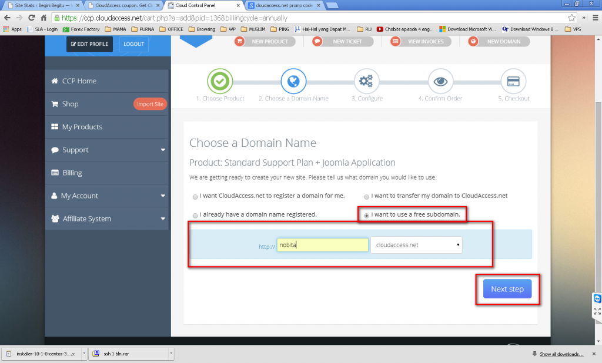Select 'I want to transfer my domain' option
This screenshot has height=363, width=602.
[x=366, y=197]
